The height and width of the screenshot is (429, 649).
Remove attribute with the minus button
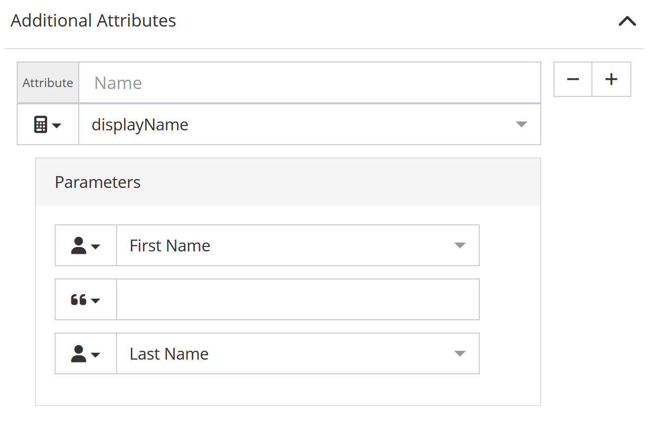(x=573, y=79)
